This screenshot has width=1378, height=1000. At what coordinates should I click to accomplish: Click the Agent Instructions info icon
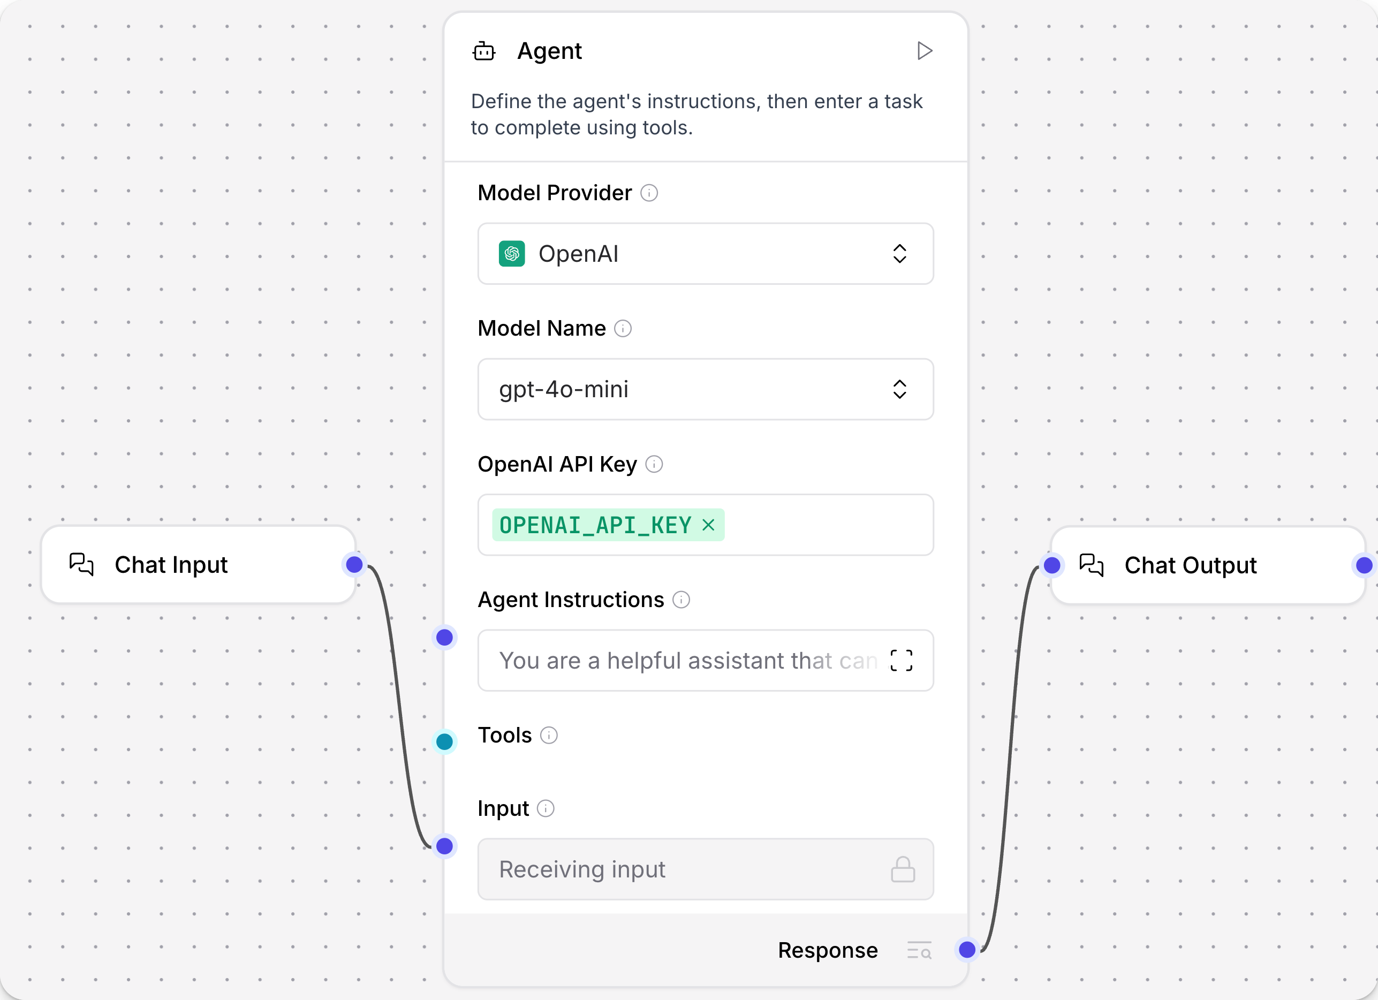(x=681, y=600)
